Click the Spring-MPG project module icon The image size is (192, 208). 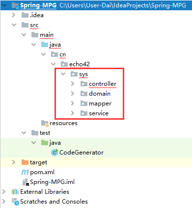pos(15,5)
